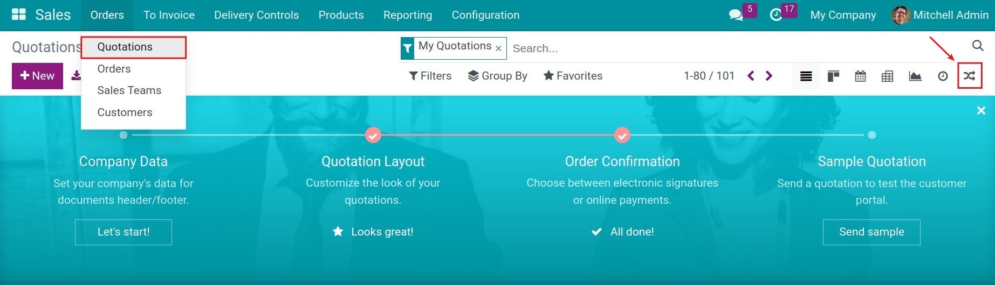This screenshot has width=995, height=285.
Task: Switch to activity view
Action: (x=943, y=76)
